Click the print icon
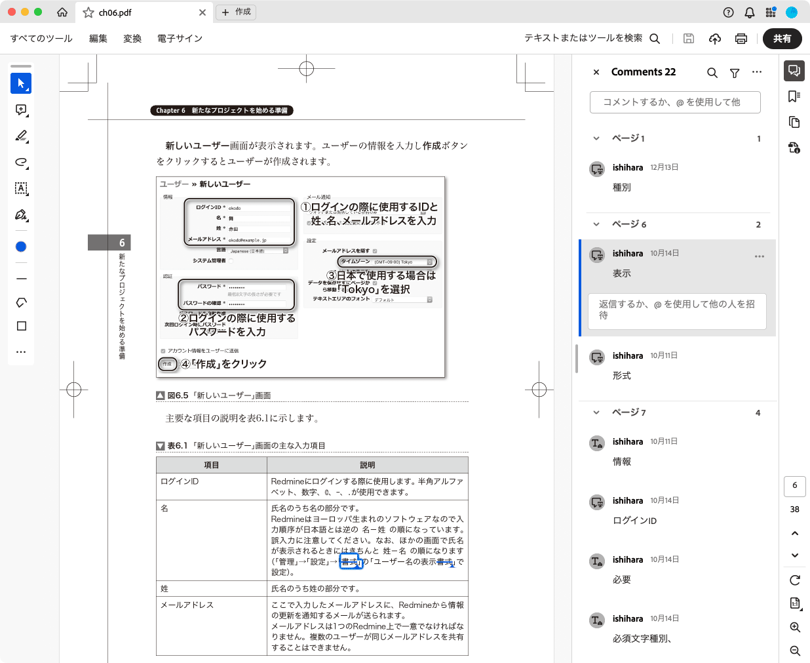The height and width of the screenshot is (663, 810). [x=741, y=39]
